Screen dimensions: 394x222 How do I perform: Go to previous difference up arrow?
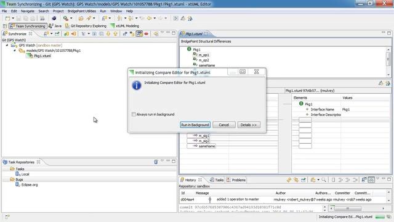(115, 34)
